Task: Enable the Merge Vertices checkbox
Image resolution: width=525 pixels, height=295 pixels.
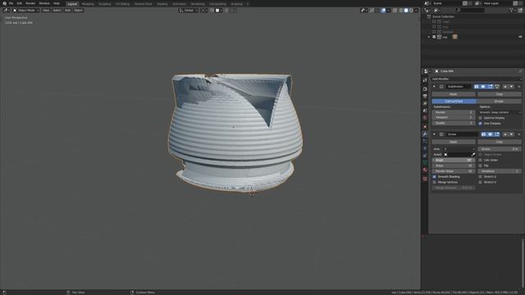Action: click(435, 182)
